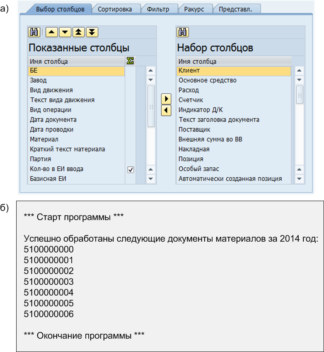
Task: Click the find binoculars icon above Набор столбцов
Action: point(183,32)
